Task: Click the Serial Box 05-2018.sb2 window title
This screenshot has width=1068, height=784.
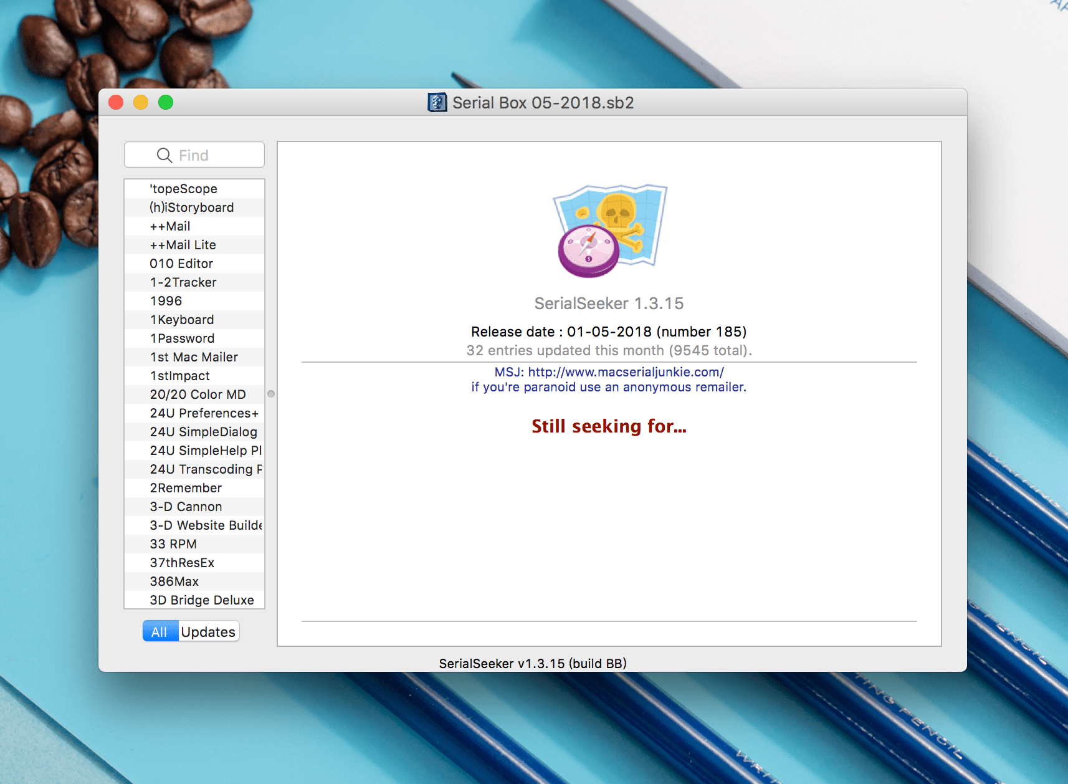Action: coord(543,103)
